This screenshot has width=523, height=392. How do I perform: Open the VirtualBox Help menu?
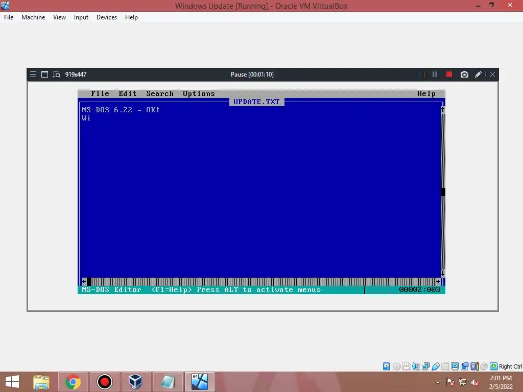(131, 17)
